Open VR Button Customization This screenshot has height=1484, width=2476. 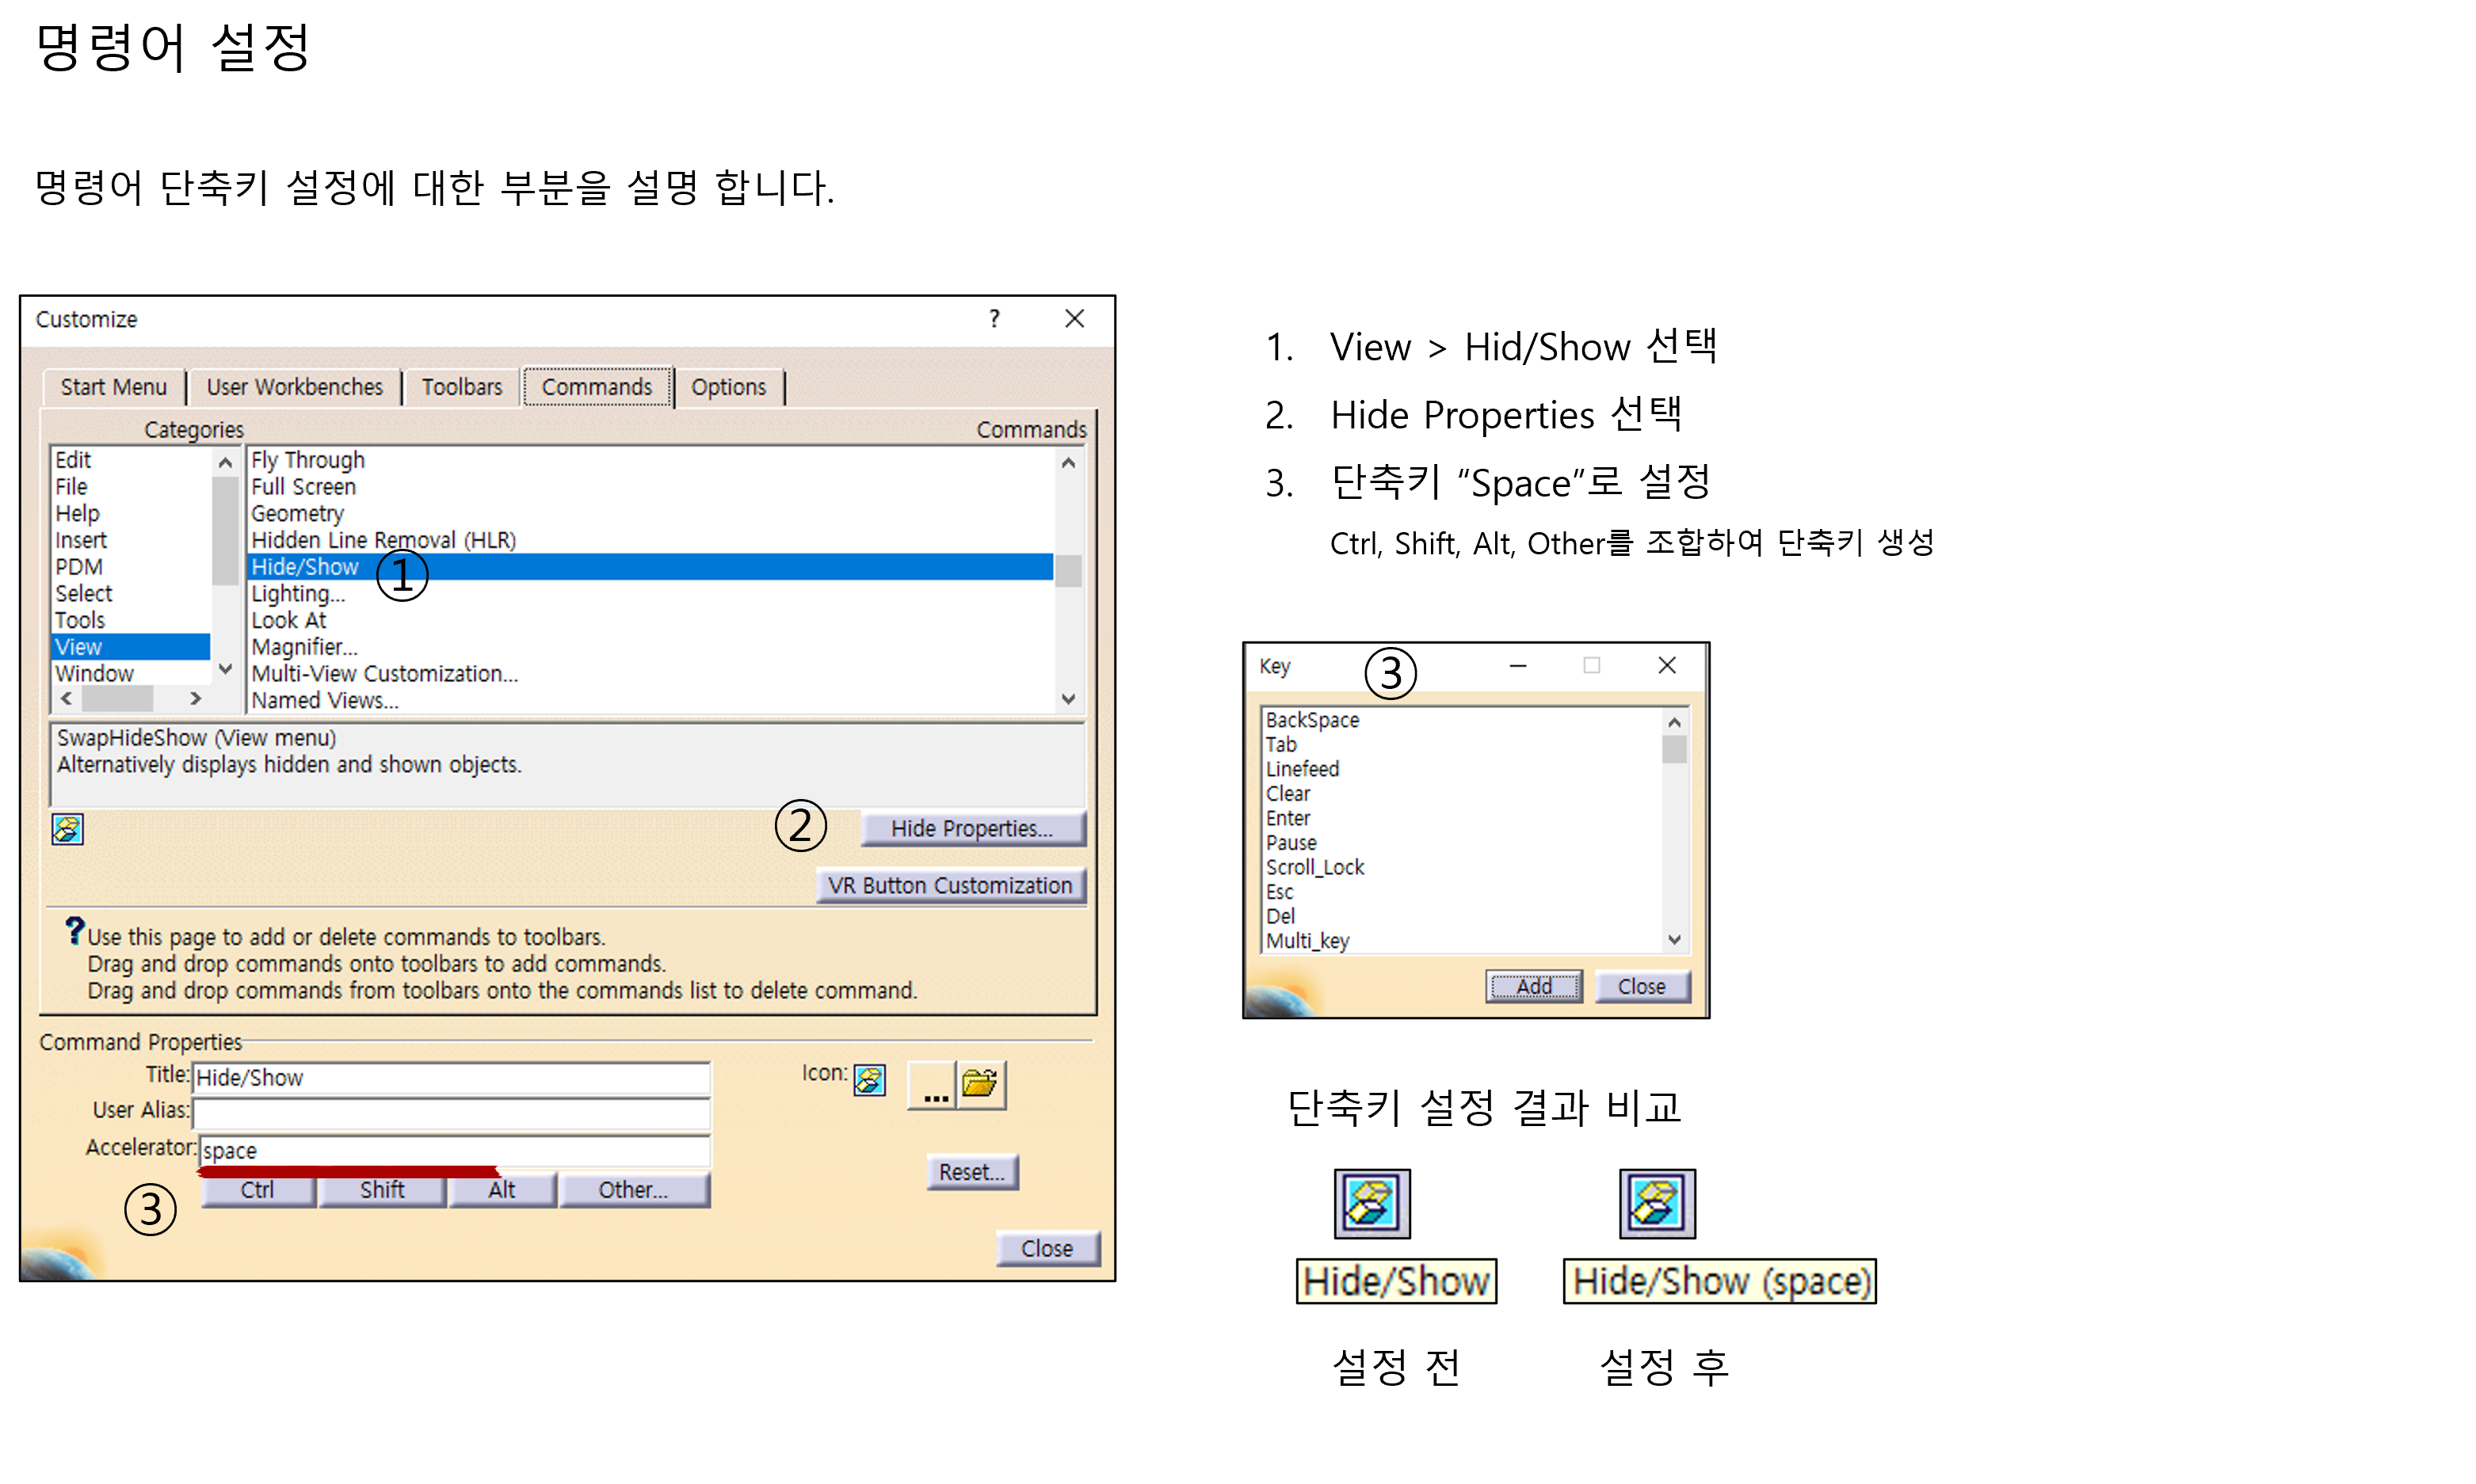tap(950, 885)
